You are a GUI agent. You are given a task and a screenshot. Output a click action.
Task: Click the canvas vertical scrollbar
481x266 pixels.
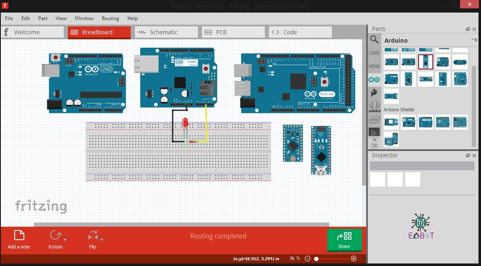[x=364, y=112]
